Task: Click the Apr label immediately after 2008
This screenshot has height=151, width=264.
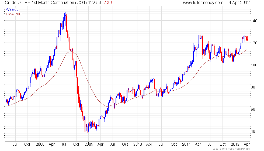Action: tap(51, 145)
